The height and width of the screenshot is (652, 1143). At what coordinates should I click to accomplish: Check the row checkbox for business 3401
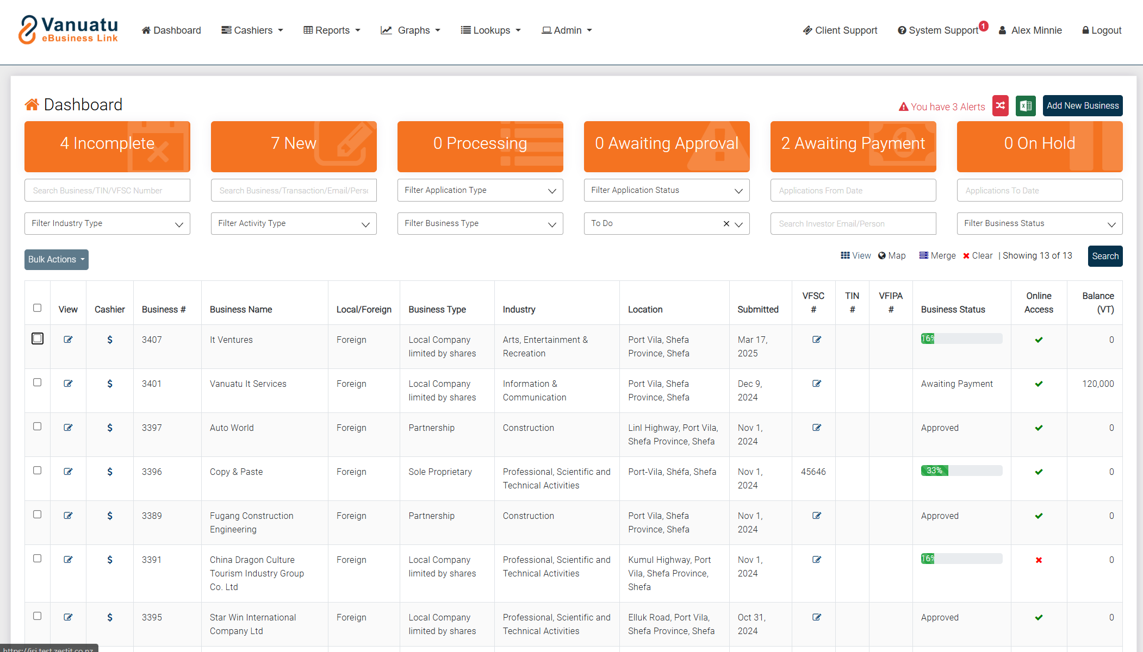[37, 383]
